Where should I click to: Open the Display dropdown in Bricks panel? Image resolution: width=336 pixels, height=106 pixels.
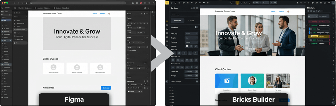[191, 38]
